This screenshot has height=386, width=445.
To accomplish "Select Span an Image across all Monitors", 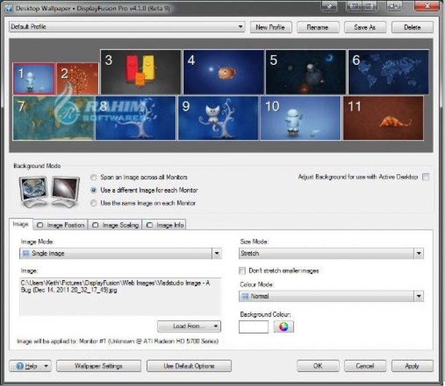I will (94, 178).
